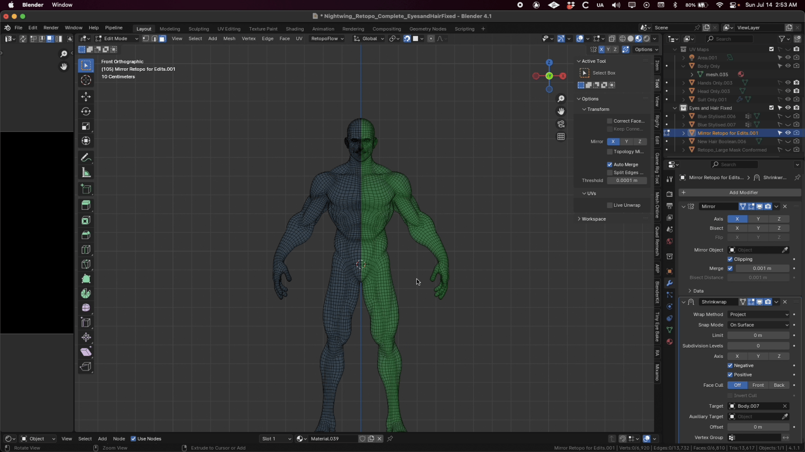The height and width of the screenshot is (452, 805).
Task: Click the macOS Wi-Fi status icon
Action: 719,5
